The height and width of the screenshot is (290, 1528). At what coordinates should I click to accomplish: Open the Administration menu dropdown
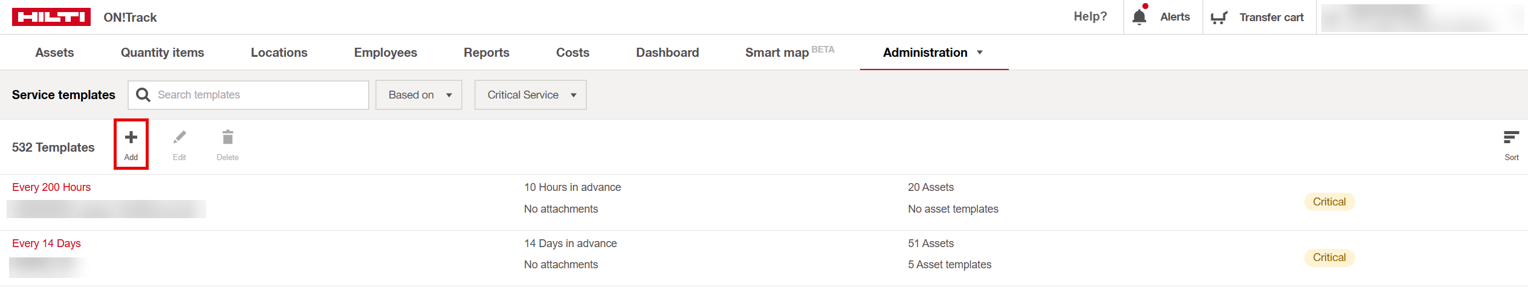[933, 53]
